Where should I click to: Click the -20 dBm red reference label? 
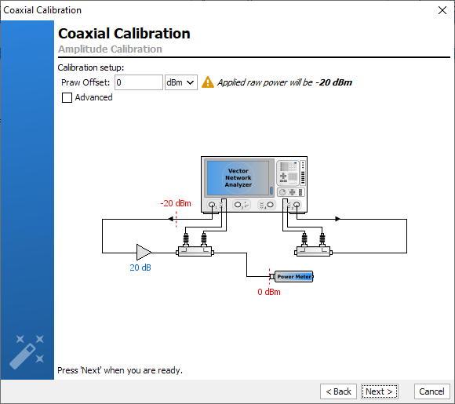(x=176, y=203)
